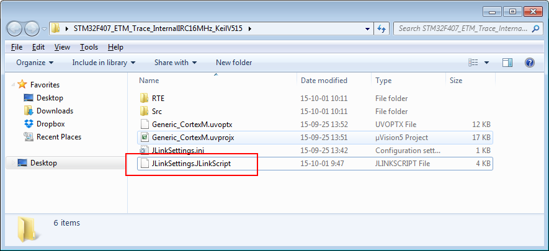Viewport: 549px width, 251px height.
Task: Click the µVision5 Project type cell
Action: (401, 138)
